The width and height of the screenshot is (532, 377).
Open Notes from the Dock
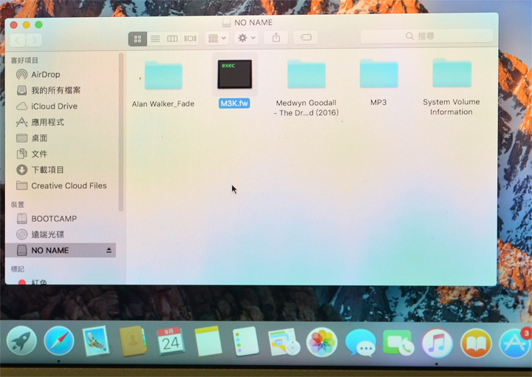(x=208, y=341)
